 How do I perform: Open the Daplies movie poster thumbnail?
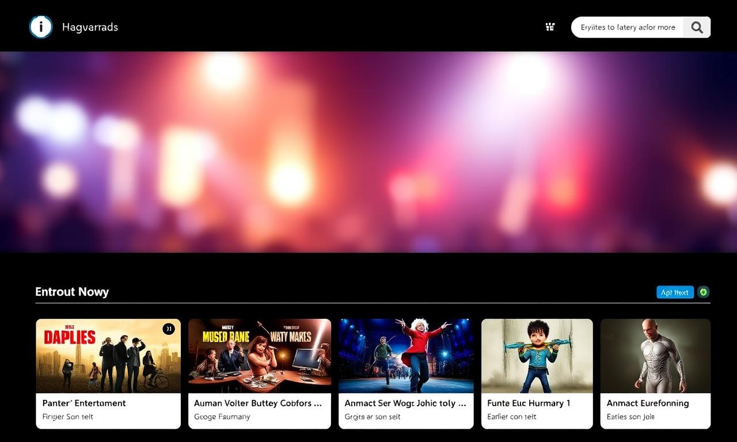[108, 356]
